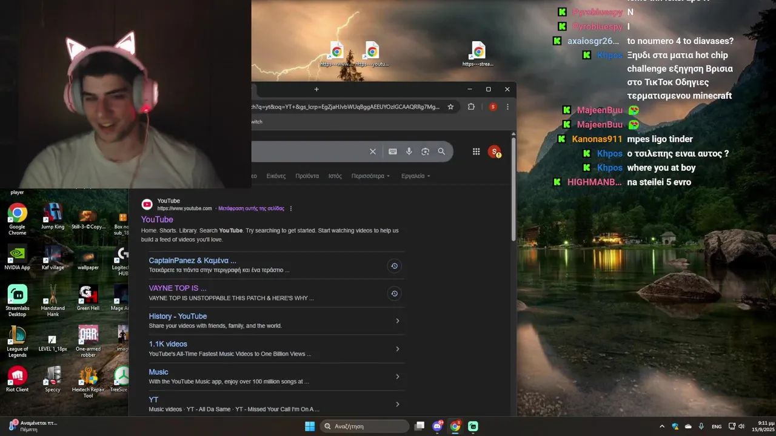Start voice search with microphone icon

[409, 151]
